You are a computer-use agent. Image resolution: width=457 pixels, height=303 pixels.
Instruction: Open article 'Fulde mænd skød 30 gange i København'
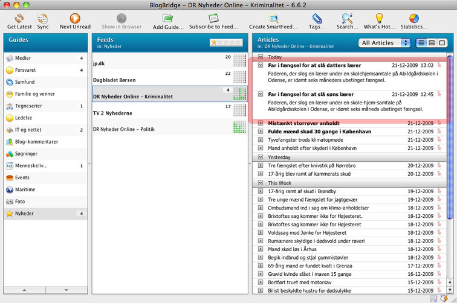point(319,131)
